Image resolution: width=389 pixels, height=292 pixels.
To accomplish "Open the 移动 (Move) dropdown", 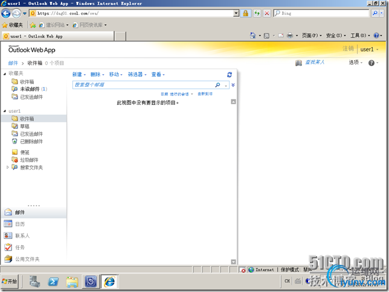I will click(115, 74).
